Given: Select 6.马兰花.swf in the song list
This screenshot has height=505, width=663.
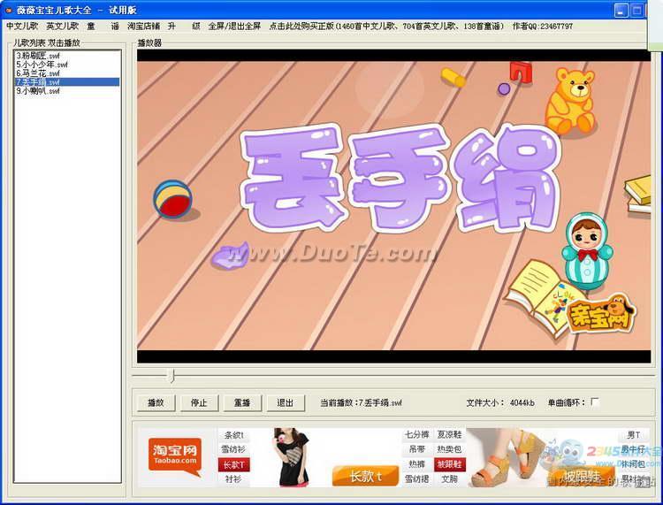Looking at the screenshot, I should point(39,73).
